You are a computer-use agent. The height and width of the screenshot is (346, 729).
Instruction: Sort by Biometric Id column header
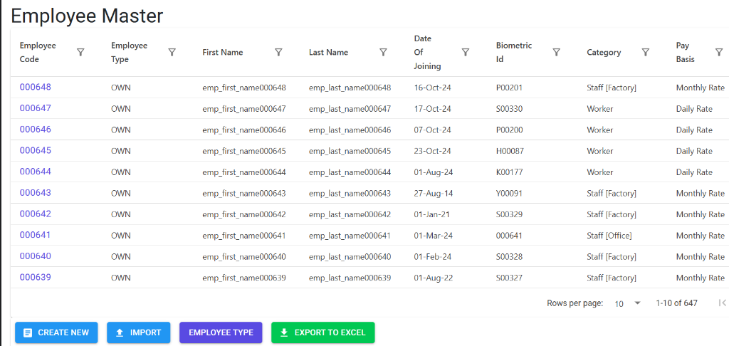(x=514, y=52)
